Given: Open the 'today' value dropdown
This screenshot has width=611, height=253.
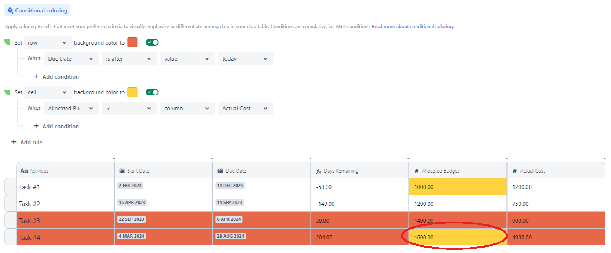Looking at the screenshot, I should pos(245,58).
